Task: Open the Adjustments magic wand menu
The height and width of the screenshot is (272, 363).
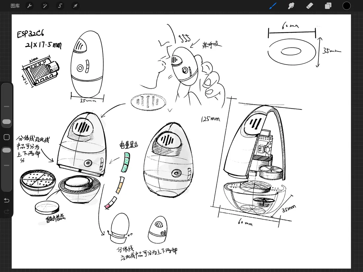Action: point(45,6)
